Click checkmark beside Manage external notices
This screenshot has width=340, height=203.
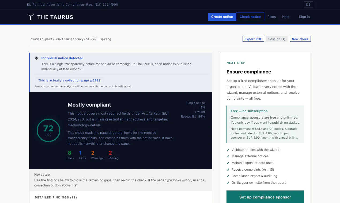pos(228,156)
